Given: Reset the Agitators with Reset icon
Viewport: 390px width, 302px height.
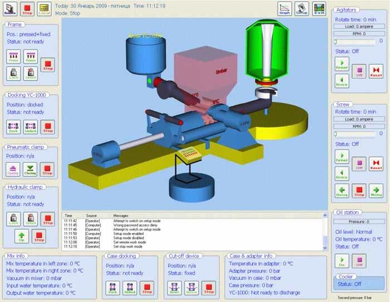Looking at the screenshot, I should tap(376, 71).
